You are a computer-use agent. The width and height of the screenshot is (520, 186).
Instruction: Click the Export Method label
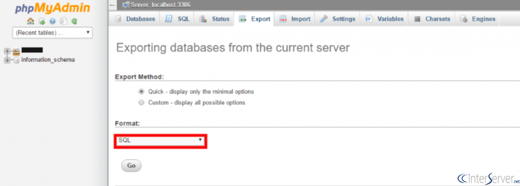[140, 77]
